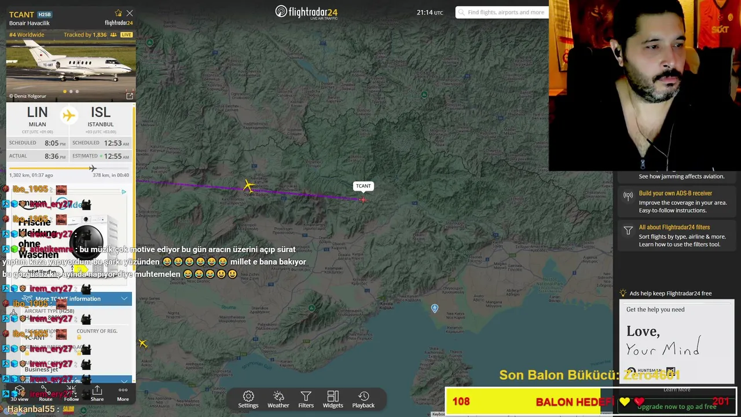Viewport: 741px width, 417px height.
Task: Open aircraft photo in external link
Action: coord(130,96)
